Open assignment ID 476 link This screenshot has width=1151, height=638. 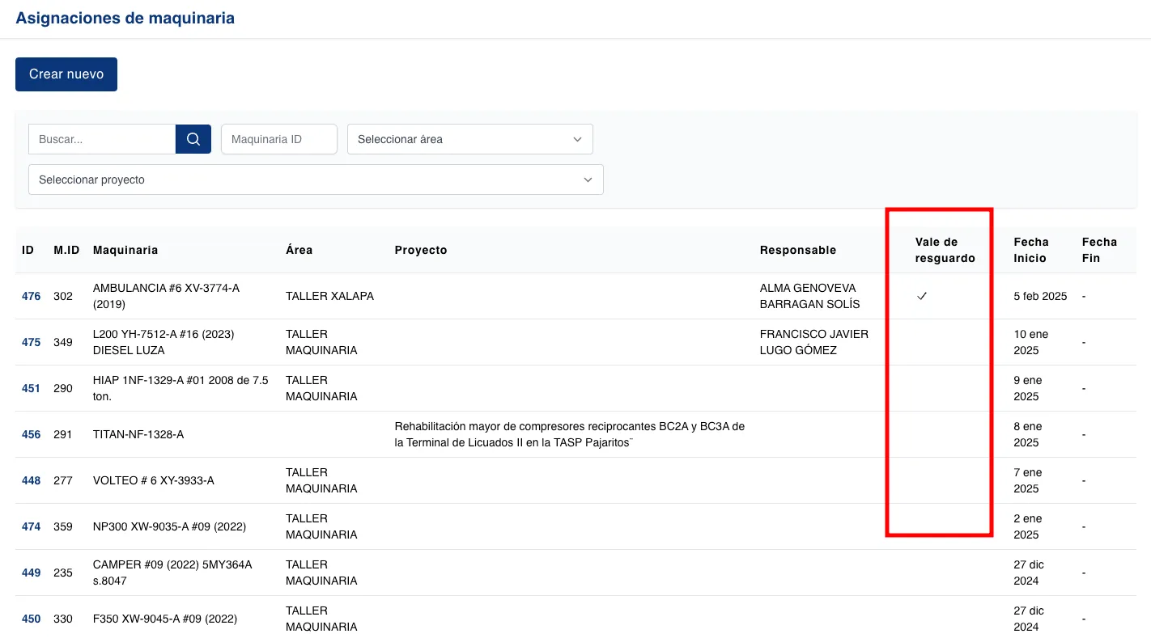click(31, 296)
